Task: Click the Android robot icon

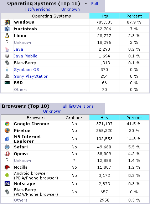Action: (7, 175)
